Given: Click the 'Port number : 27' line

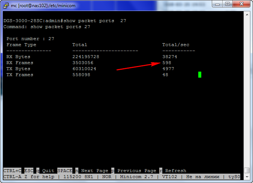Looking at the screenshot, I should click(x=30, y=39).
